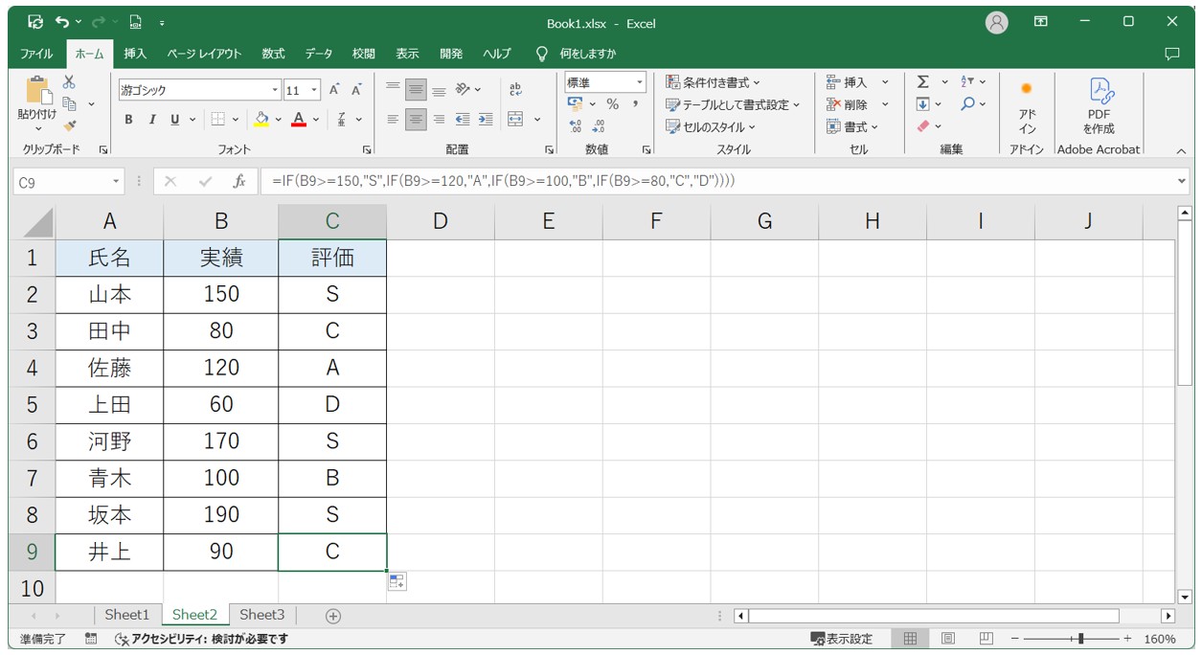Click the Auto Fill Options icon below C9
The height and width of the screenshot is (655, 1202).
pos(397,581)
